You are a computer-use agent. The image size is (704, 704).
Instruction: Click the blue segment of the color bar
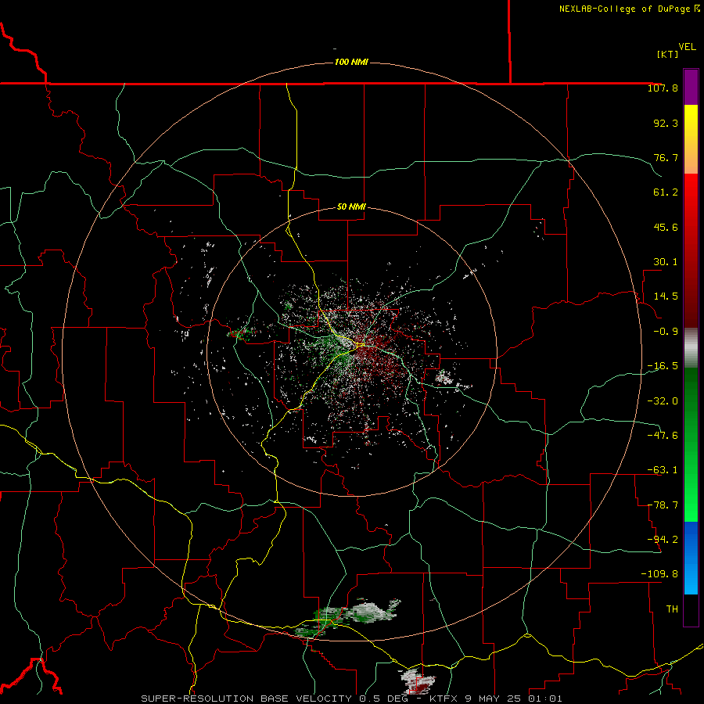[691, 558]
